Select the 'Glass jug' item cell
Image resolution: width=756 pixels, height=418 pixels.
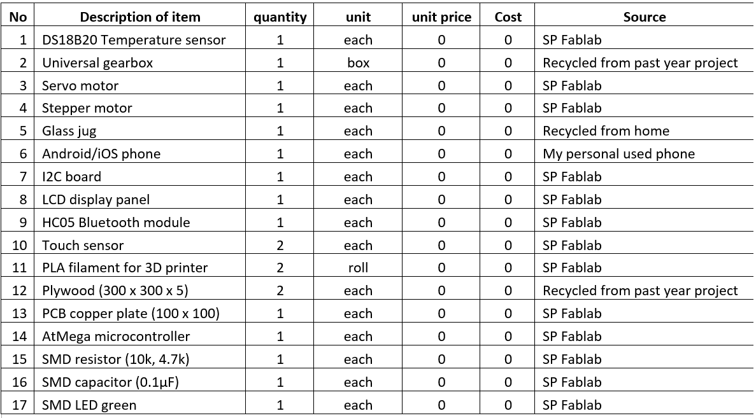pyautogui.click(x=69, y=131)
